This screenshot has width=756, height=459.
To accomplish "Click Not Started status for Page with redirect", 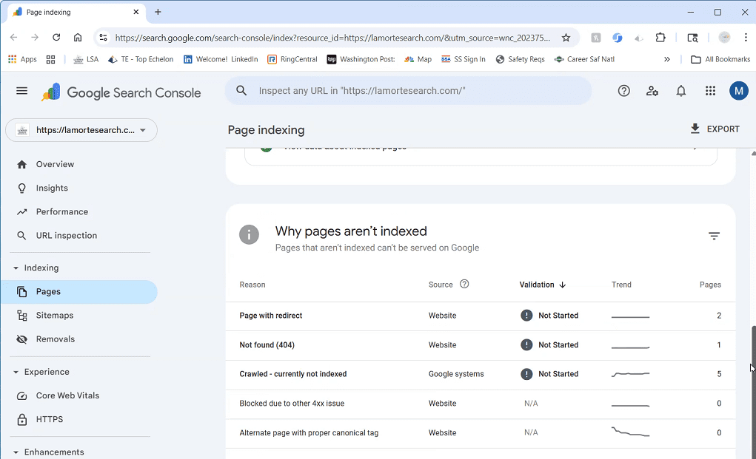I will click(549, 316).
